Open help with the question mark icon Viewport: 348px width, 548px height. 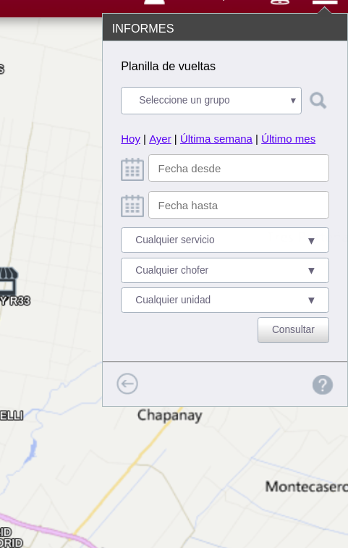coord(323,385)
